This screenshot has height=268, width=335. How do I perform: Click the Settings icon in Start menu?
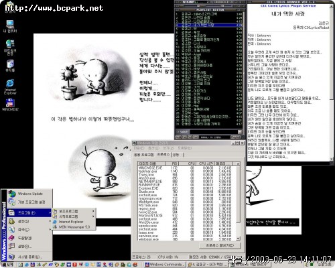(x=11, y=221)
